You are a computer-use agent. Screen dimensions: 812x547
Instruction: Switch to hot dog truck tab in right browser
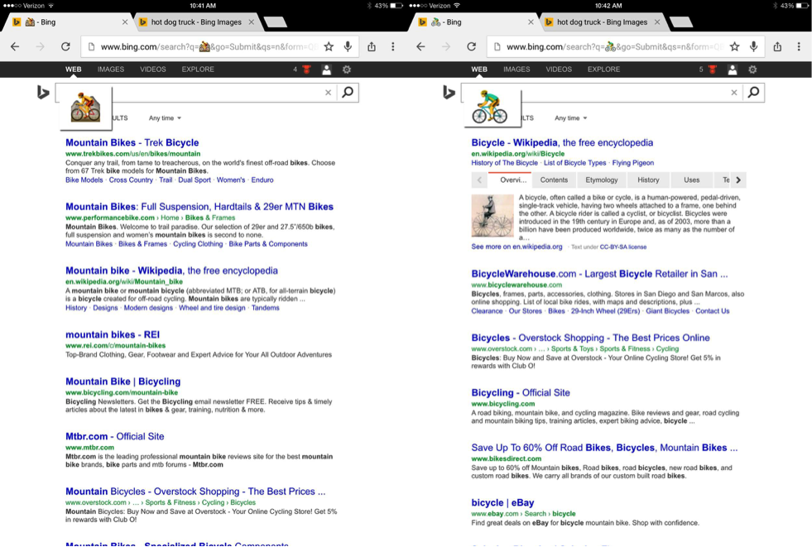(603, 22)
